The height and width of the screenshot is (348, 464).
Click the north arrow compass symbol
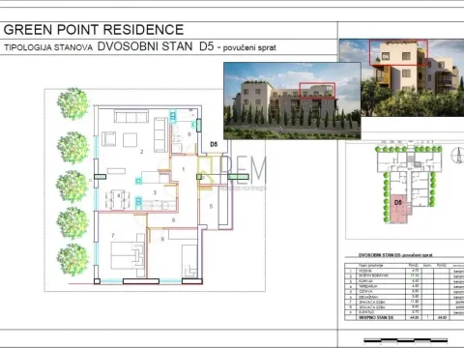tap(457, 156)
